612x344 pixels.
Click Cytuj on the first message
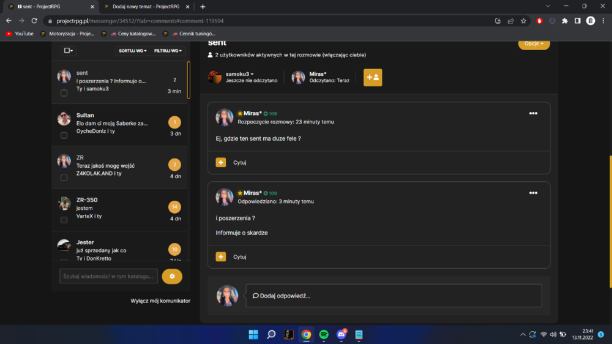240,162
